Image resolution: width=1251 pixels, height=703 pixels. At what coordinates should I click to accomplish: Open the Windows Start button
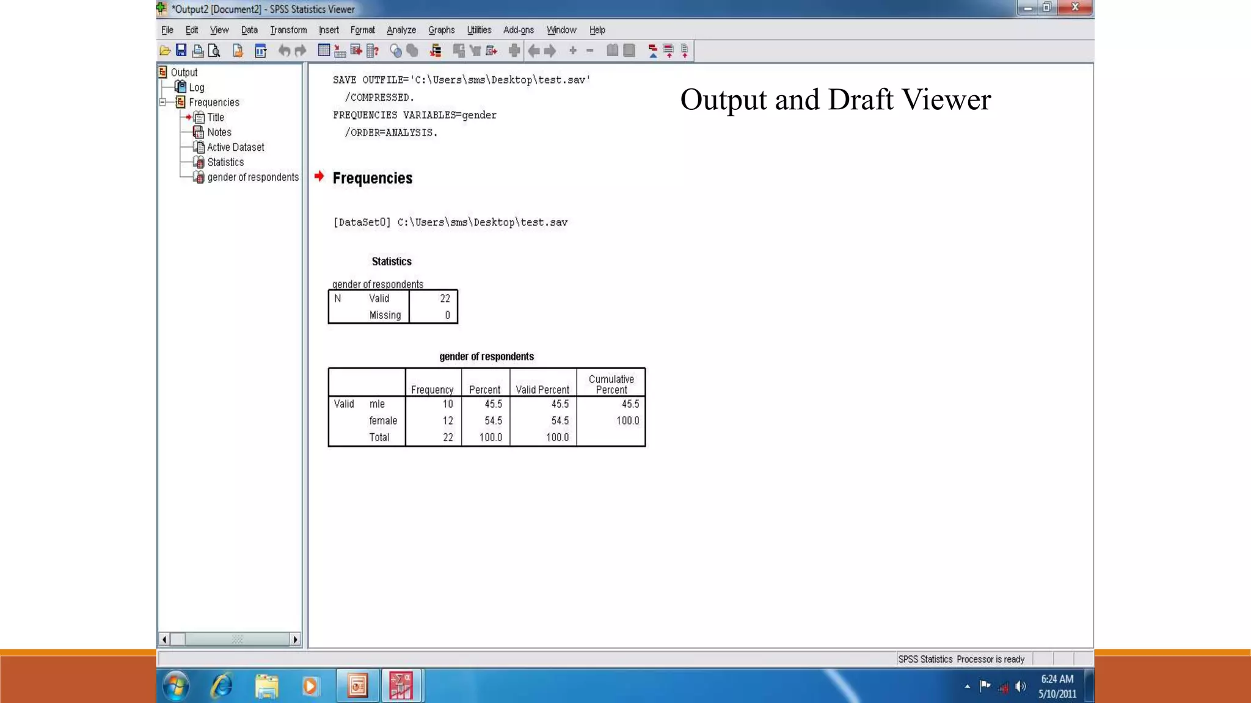tap(177, 686)
